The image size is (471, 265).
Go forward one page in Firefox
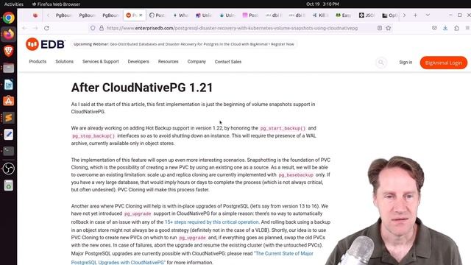coord(35,28)
